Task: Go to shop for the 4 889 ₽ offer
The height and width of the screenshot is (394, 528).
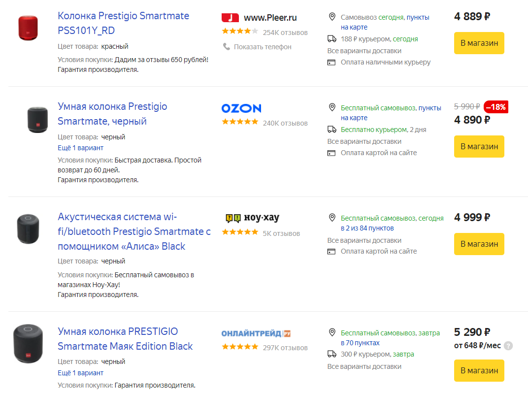Action: pos(479,43)
